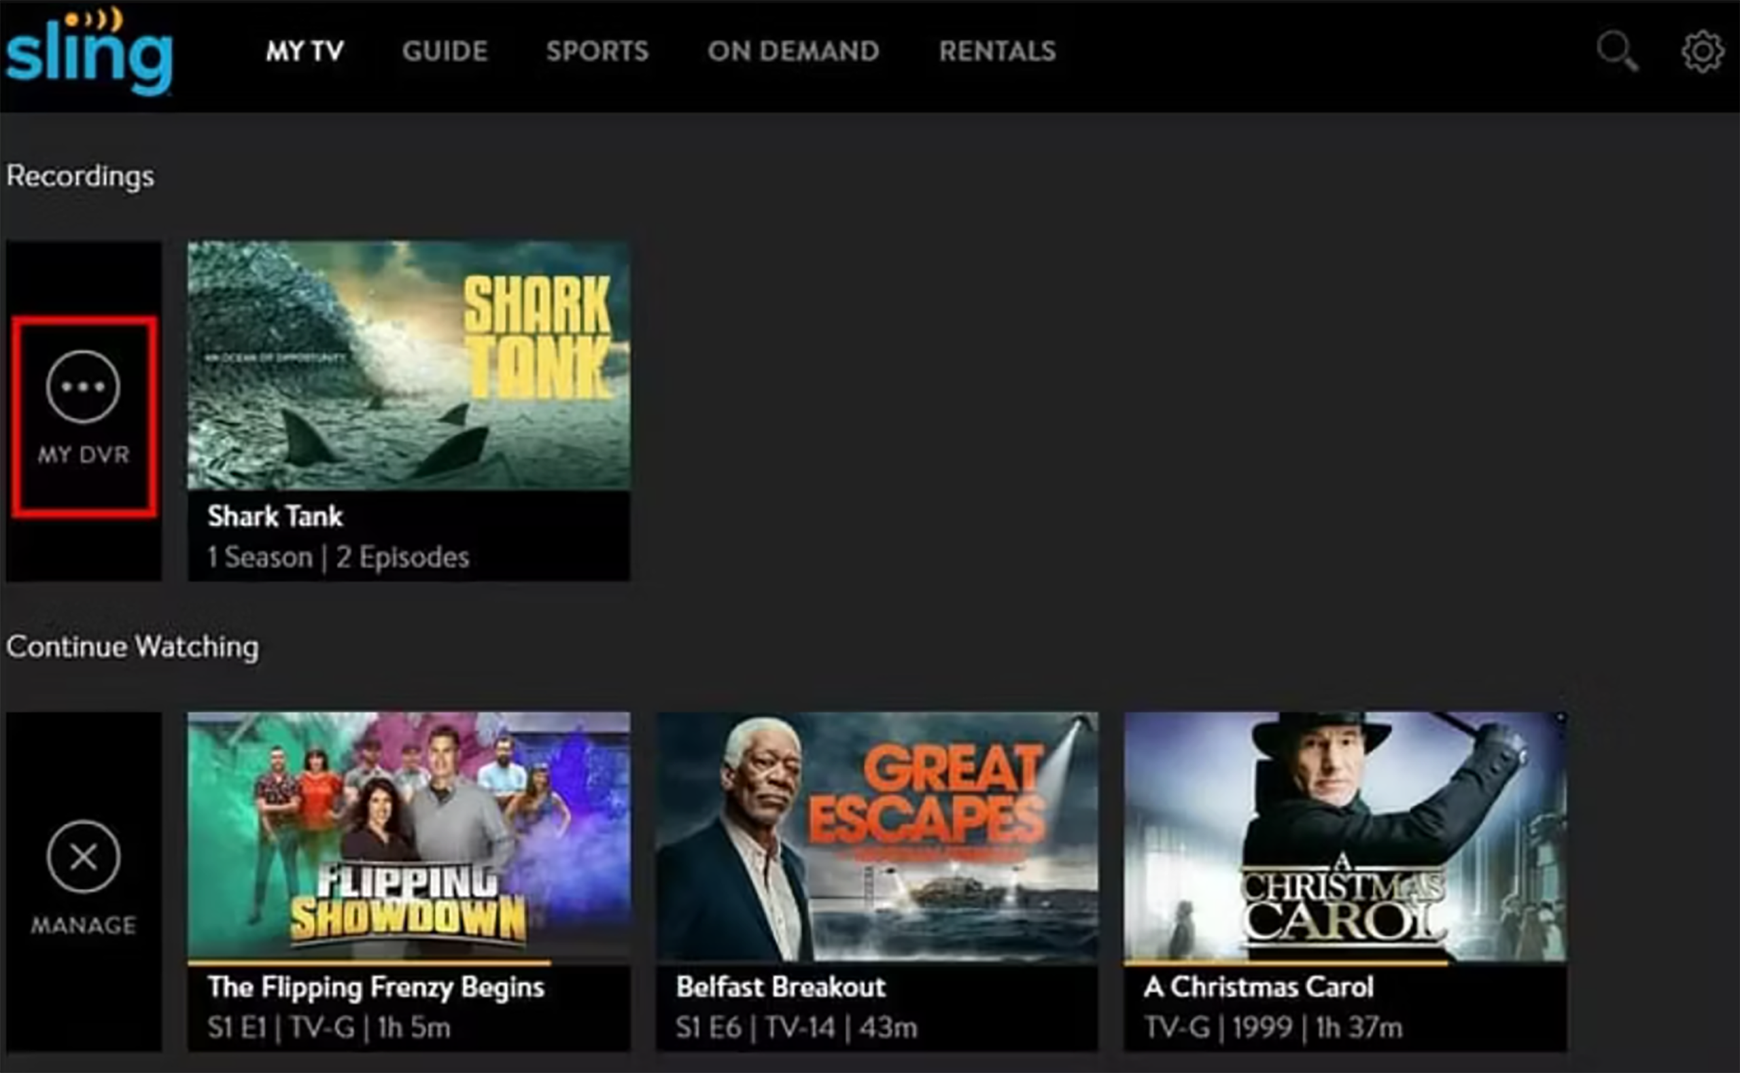The width and height of the screenshot is (1740, 1073).
Task: Click the Sling logo
Action: pos(89,53)
